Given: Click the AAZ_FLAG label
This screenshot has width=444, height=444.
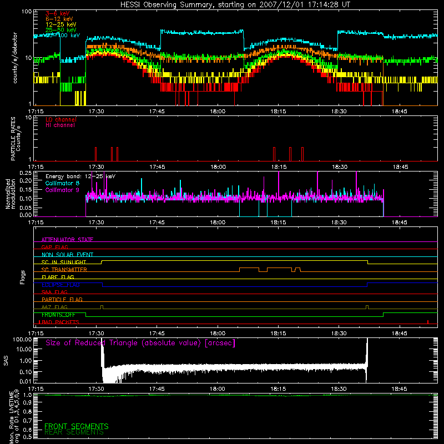Looking at the screenshot, I should tap(54, 307).
